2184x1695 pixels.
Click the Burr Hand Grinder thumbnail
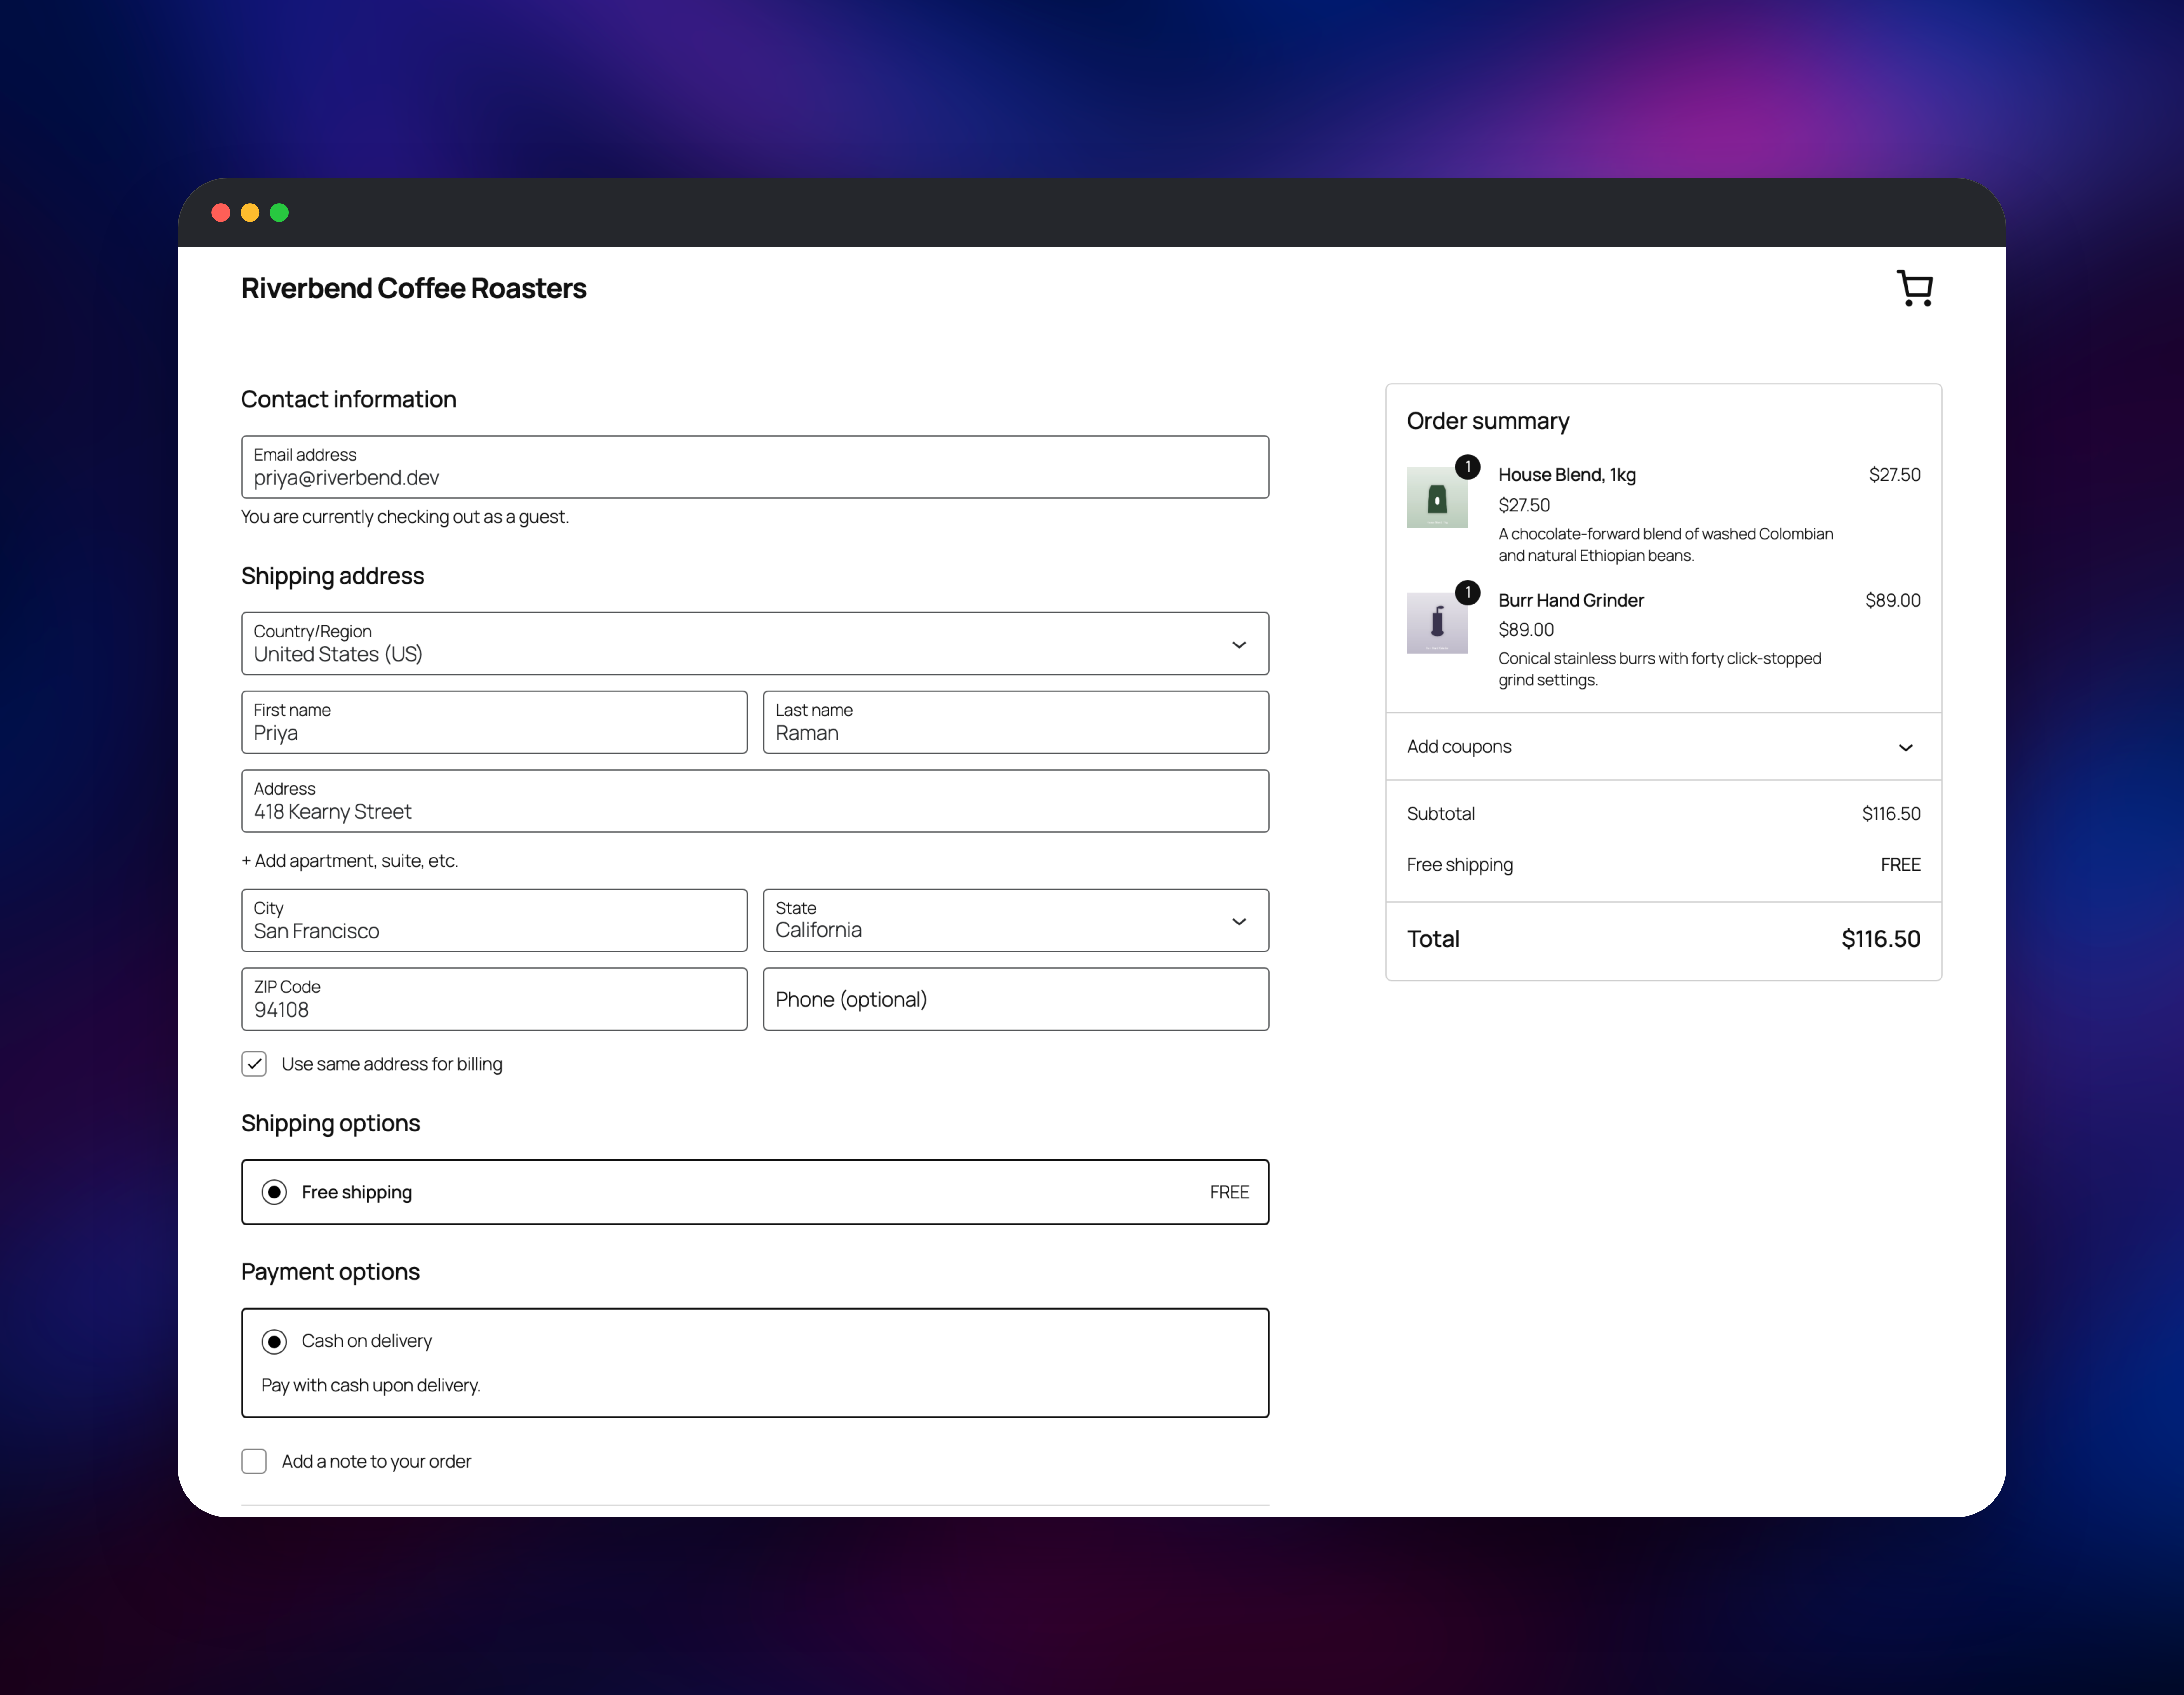click(1437, 623)
